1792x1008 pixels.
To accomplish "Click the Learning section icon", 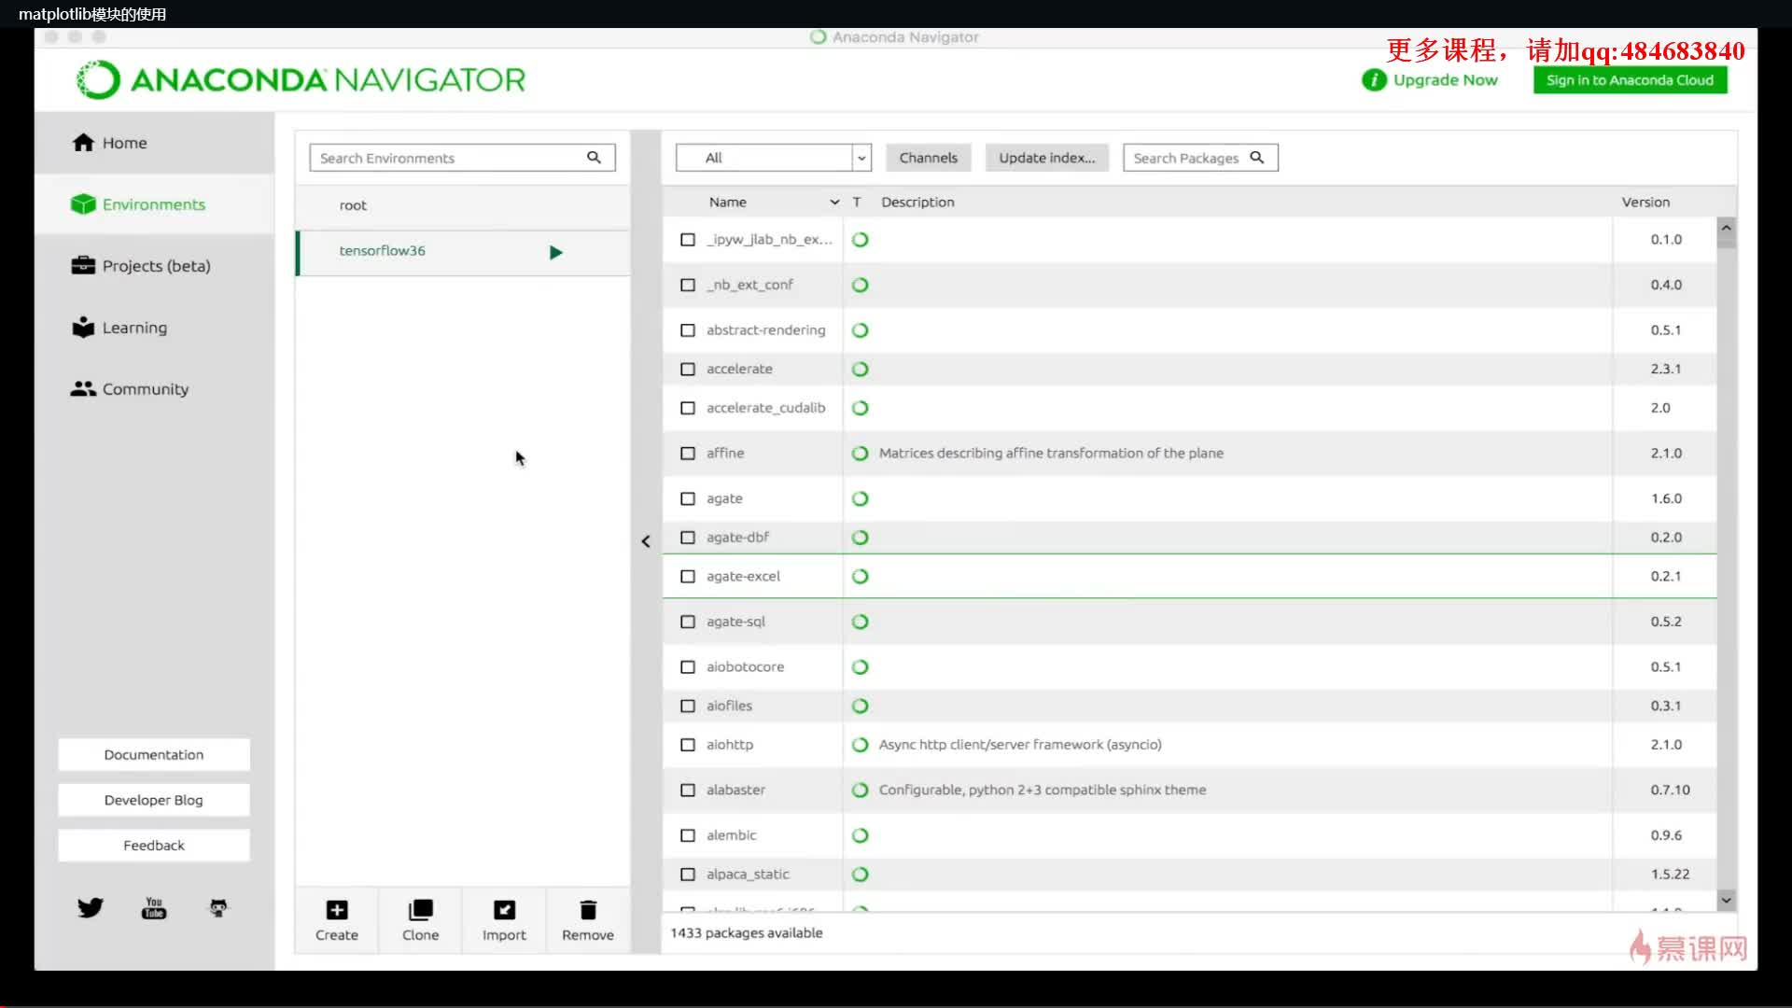I will (x=82, y=326).
